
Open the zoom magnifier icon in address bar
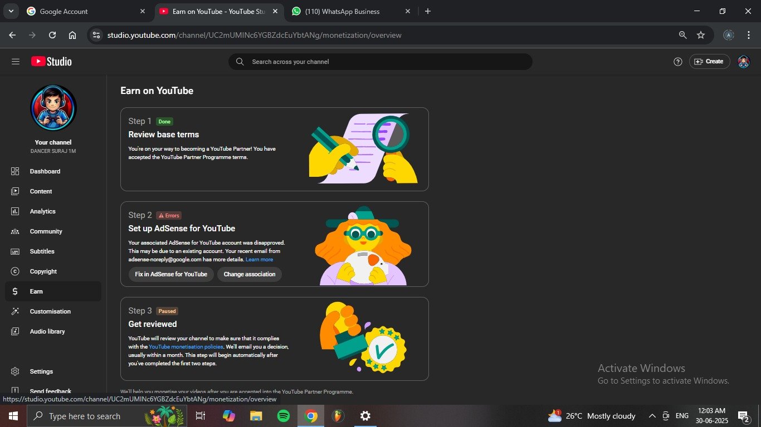point(682,35)
